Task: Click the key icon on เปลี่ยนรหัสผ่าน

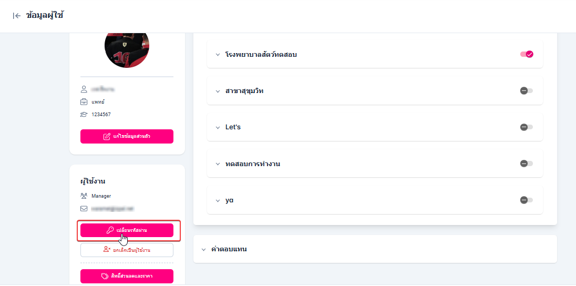Action: tap(110, 230)
